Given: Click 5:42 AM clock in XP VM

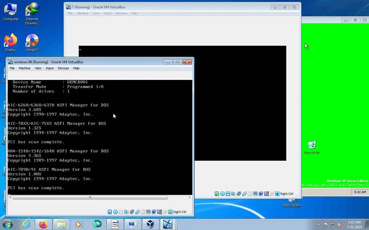Looking at the screenshot, I should pos(360,192).
